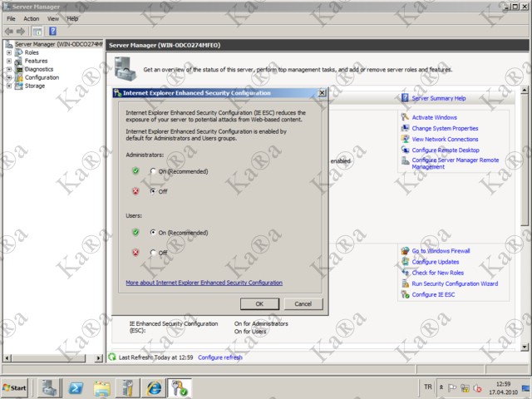Click the Start button
Image resolution: width=532 pixels, height=399 pixels.
pyautogui.click(x=15, y=388)
